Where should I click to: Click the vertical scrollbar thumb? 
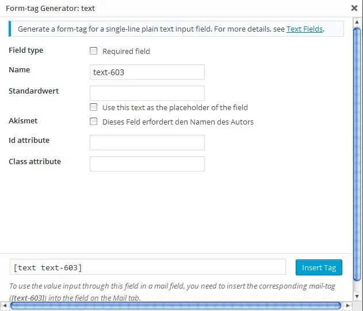click(x=357, y=154)
